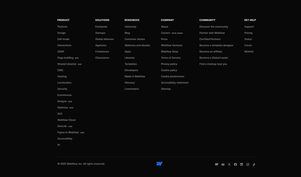Viewport: 301px width, 177px height.
Task: Open the Livestreams link
Action: pos(132,89)
